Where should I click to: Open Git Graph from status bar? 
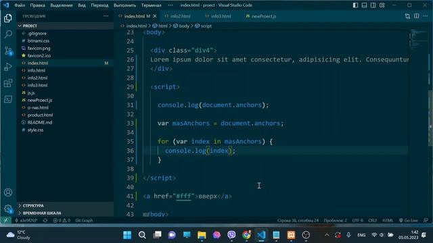[x=84, y=221]
